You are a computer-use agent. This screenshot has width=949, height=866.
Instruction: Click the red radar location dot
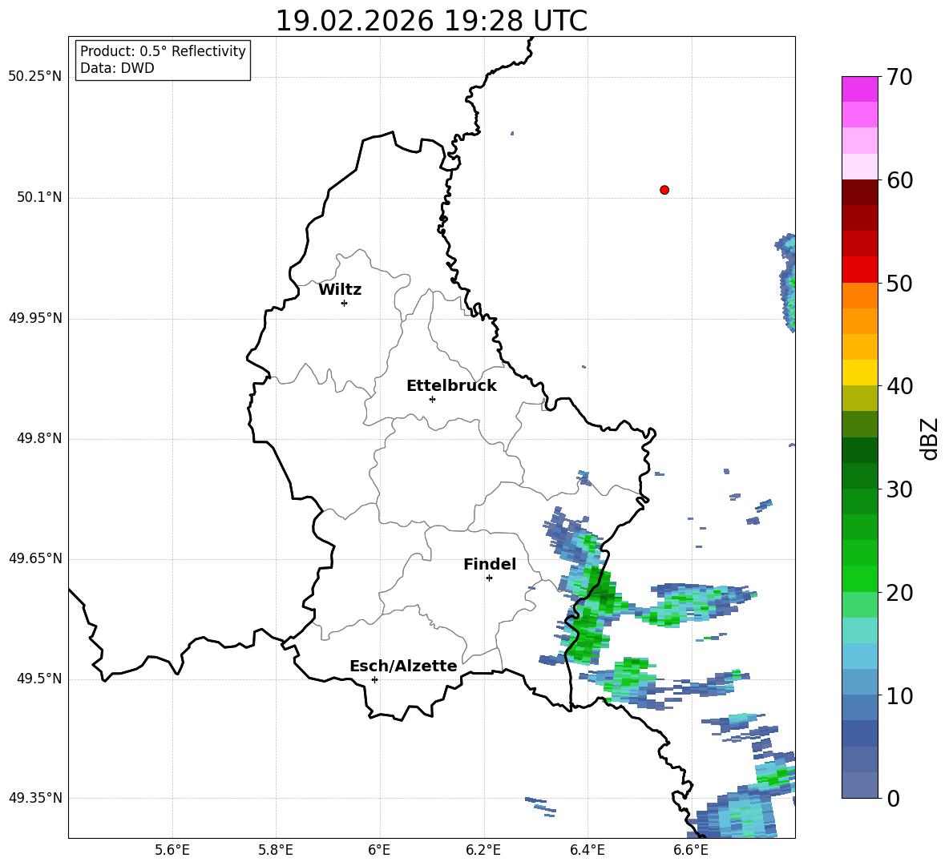click(x=664, y=190)
